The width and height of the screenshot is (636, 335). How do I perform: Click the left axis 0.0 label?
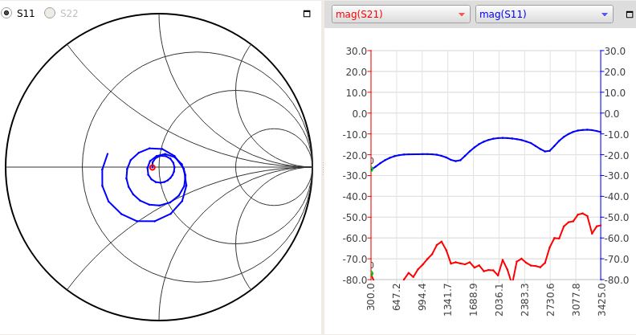(360, 113)
